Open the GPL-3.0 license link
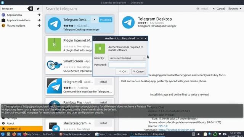244x137 pixels. tap(163, 126)
